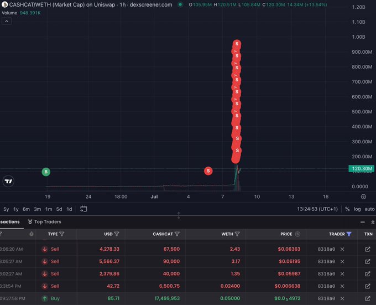Click the sell arrow icon in 4,278.33 row
This screenshot has height=305, width=376.
click(x=45, y=249)
